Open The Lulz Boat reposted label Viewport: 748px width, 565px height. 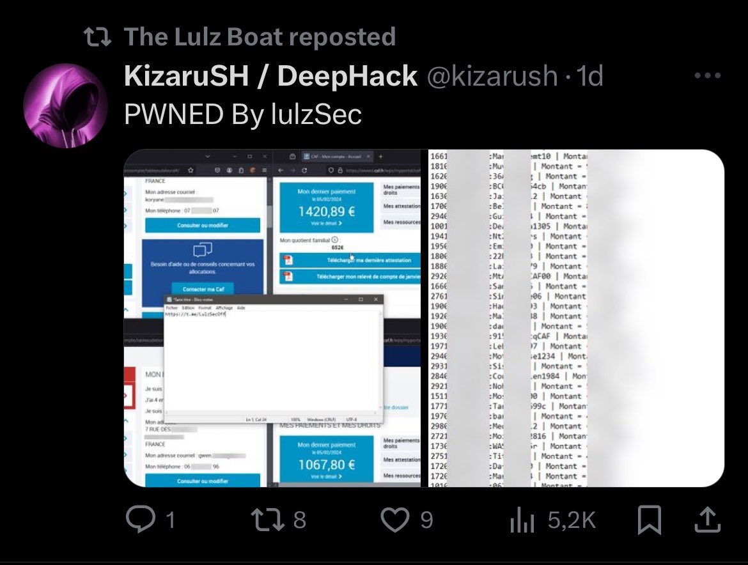(x=260, y=36)
